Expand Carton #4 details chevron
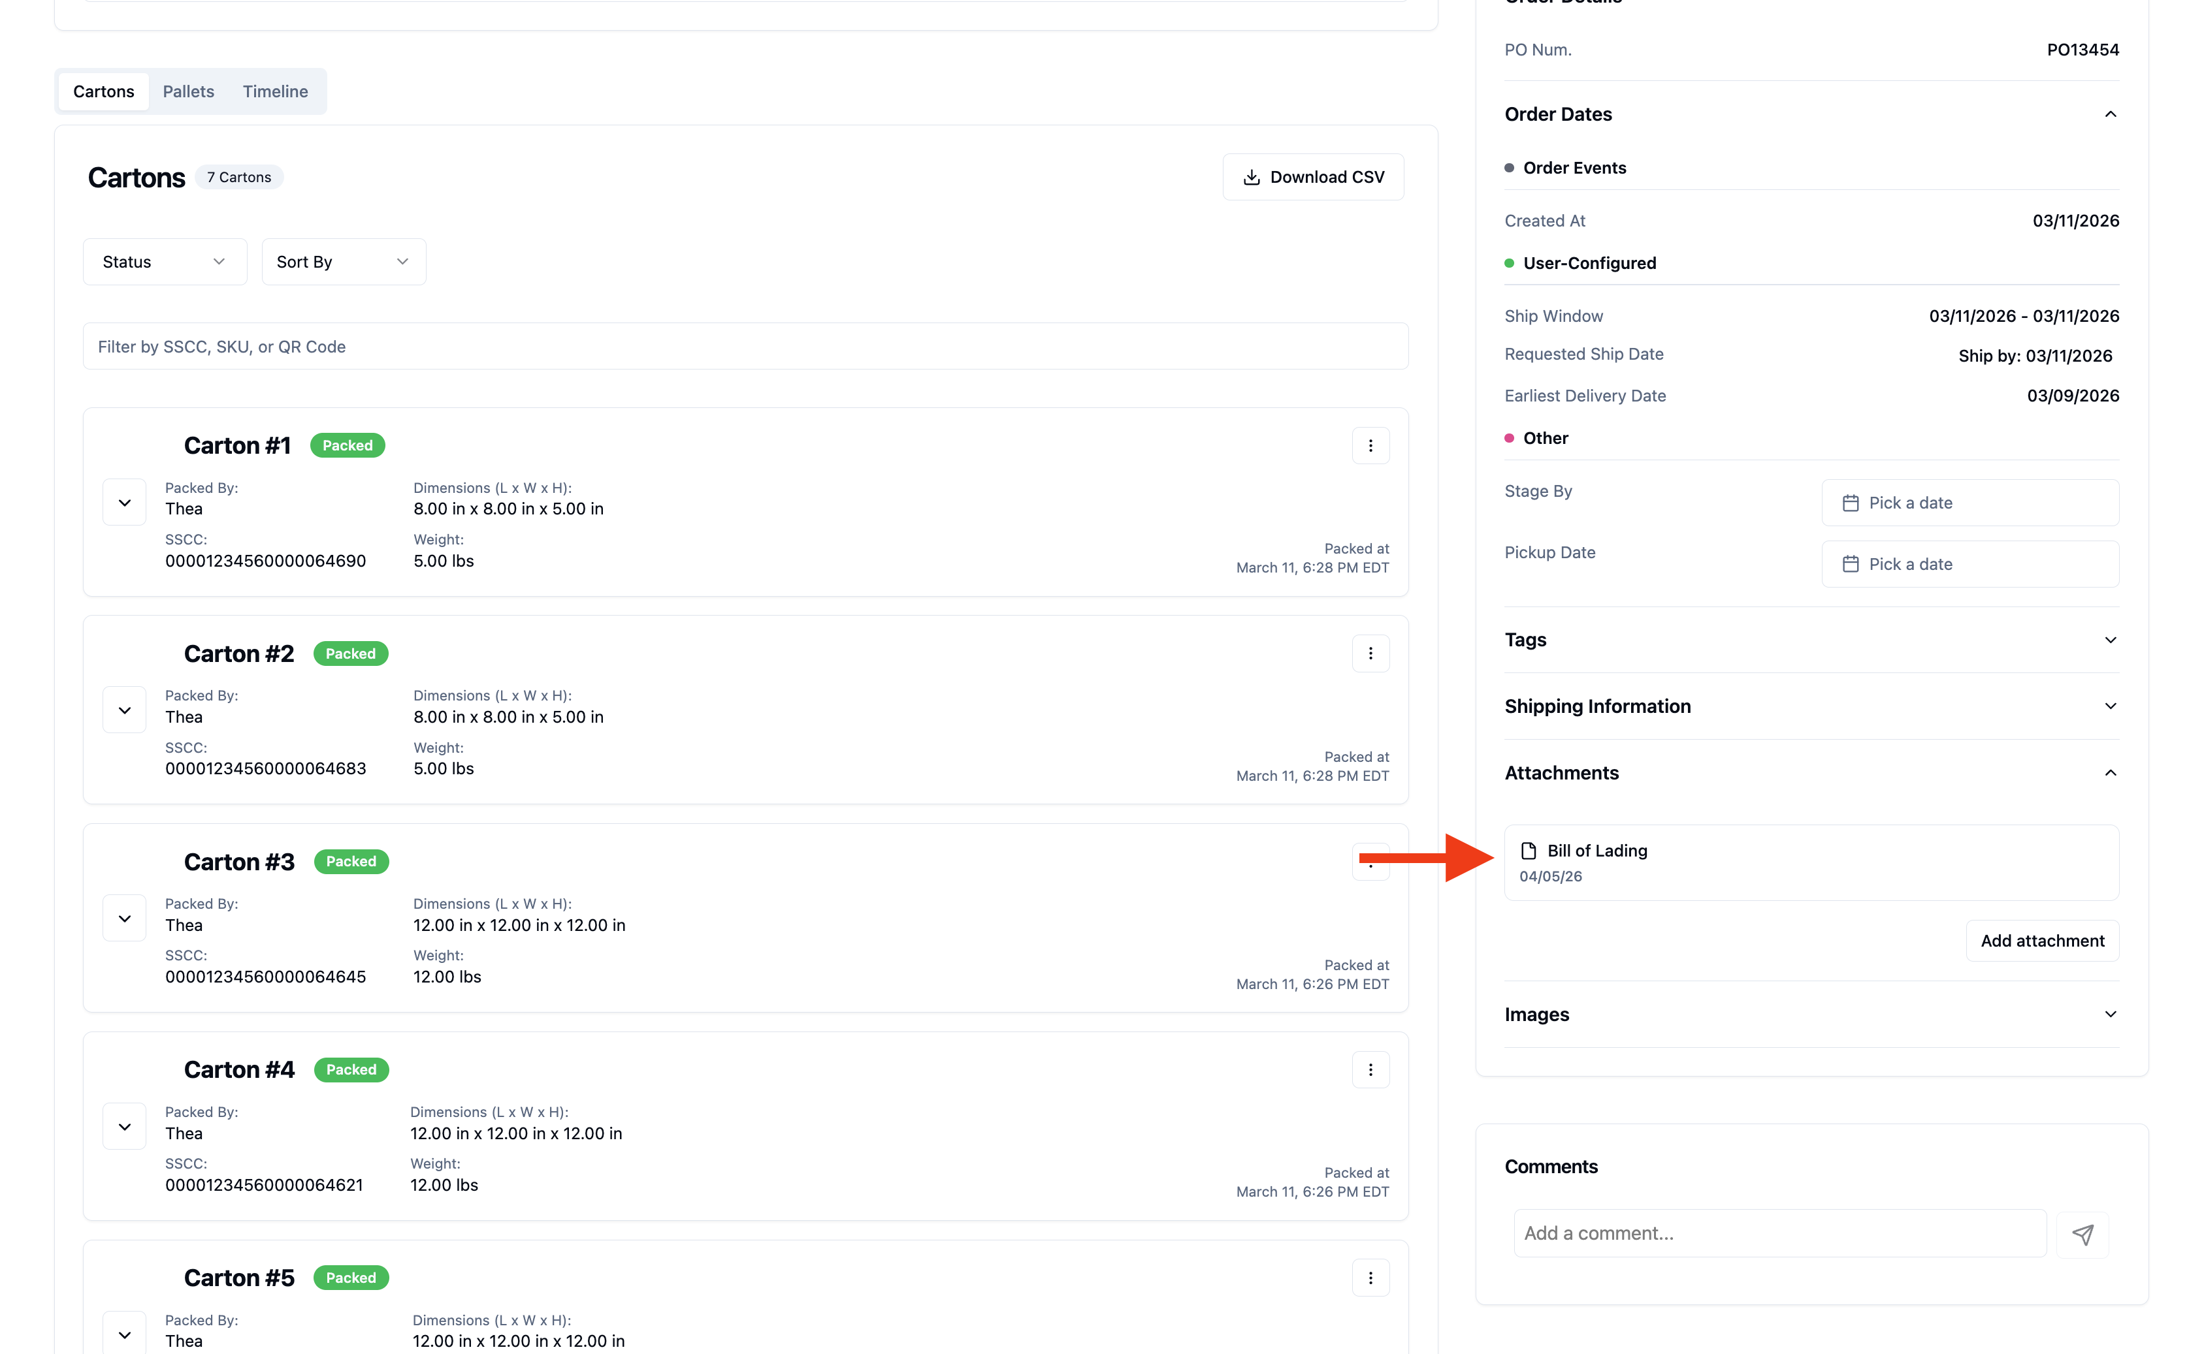 [125, 1127]
